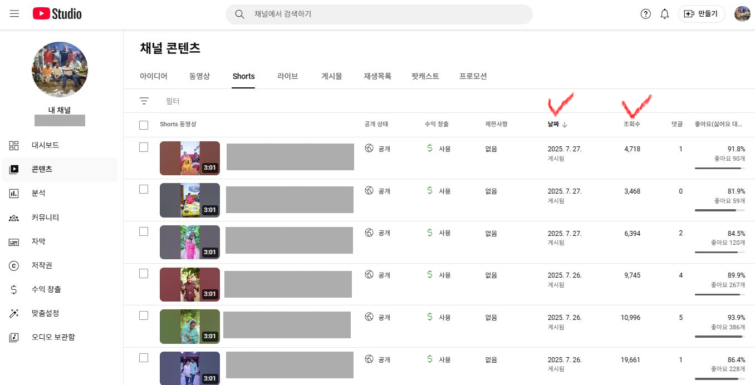Open the help question mark icon
755x385 pixels.
click(x=646, y=14)
